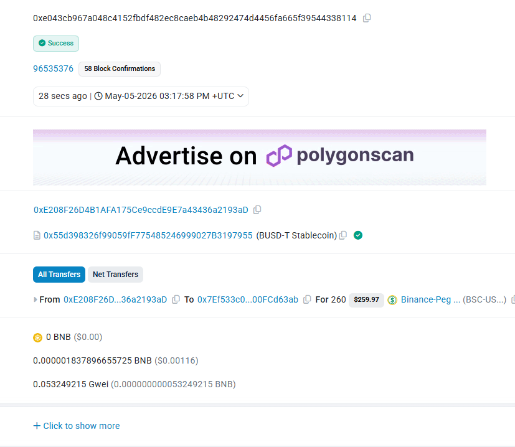
Task: Click the green verified checkmark icon
Action: (358, 235)
